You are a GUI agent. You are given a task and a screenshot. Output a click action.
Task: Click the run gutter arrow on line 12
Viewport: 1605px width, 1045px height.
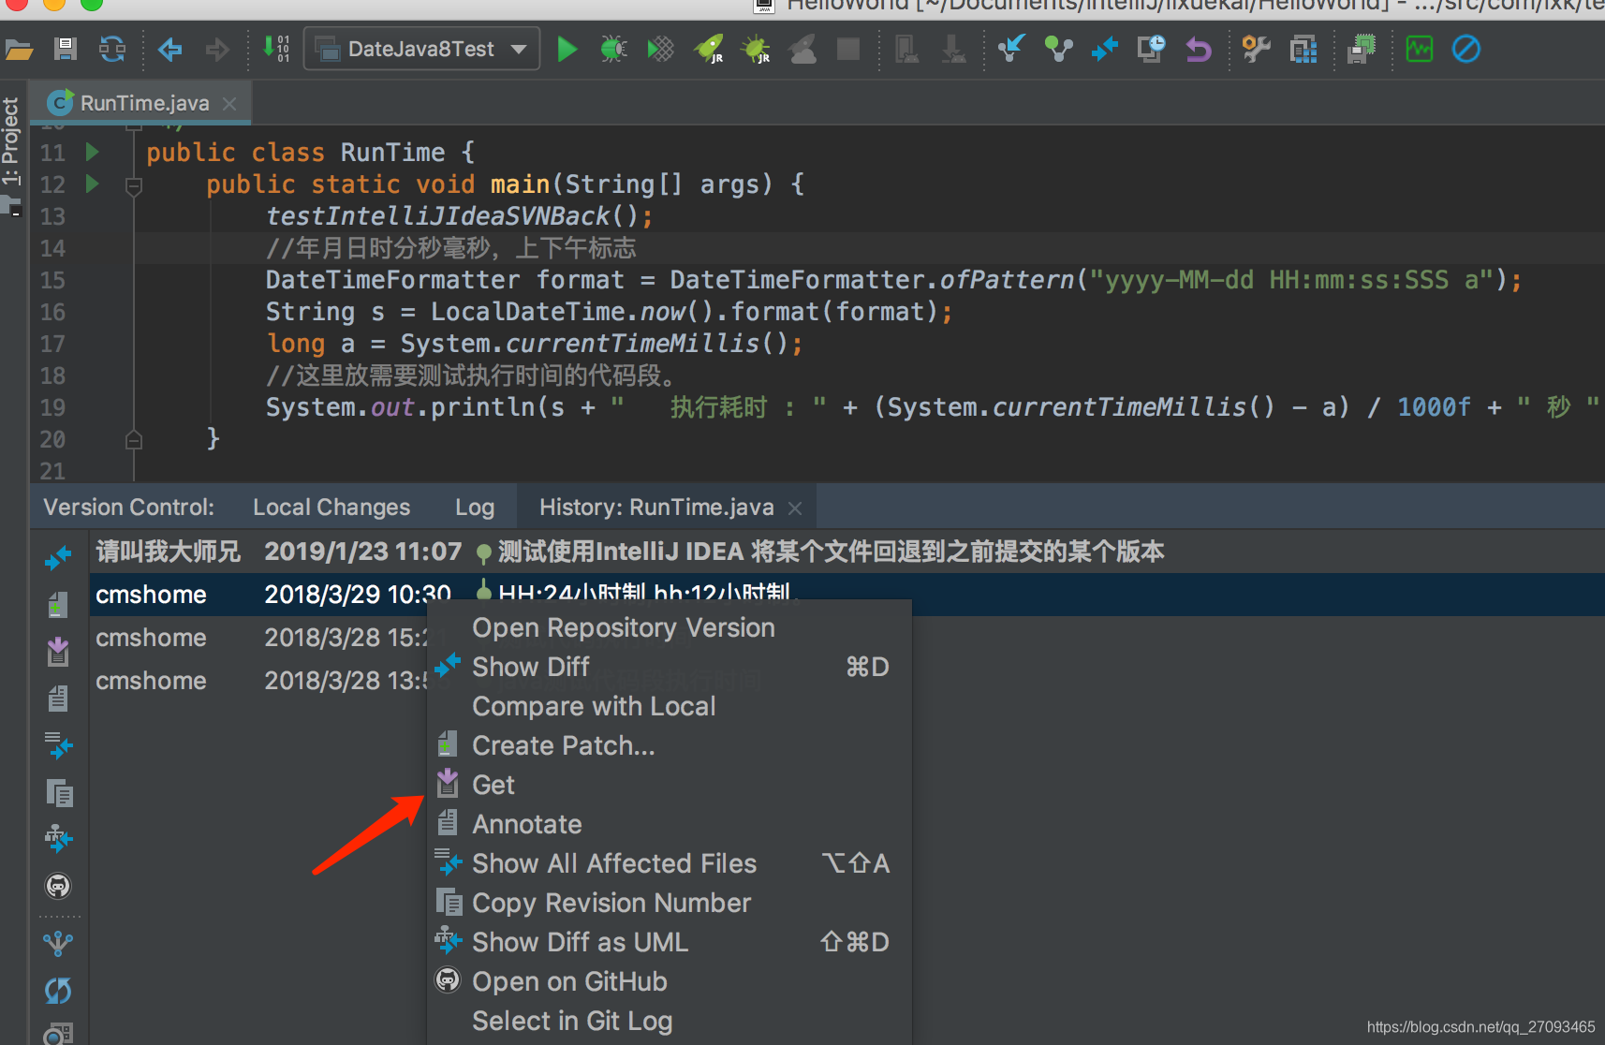(92, 183)
